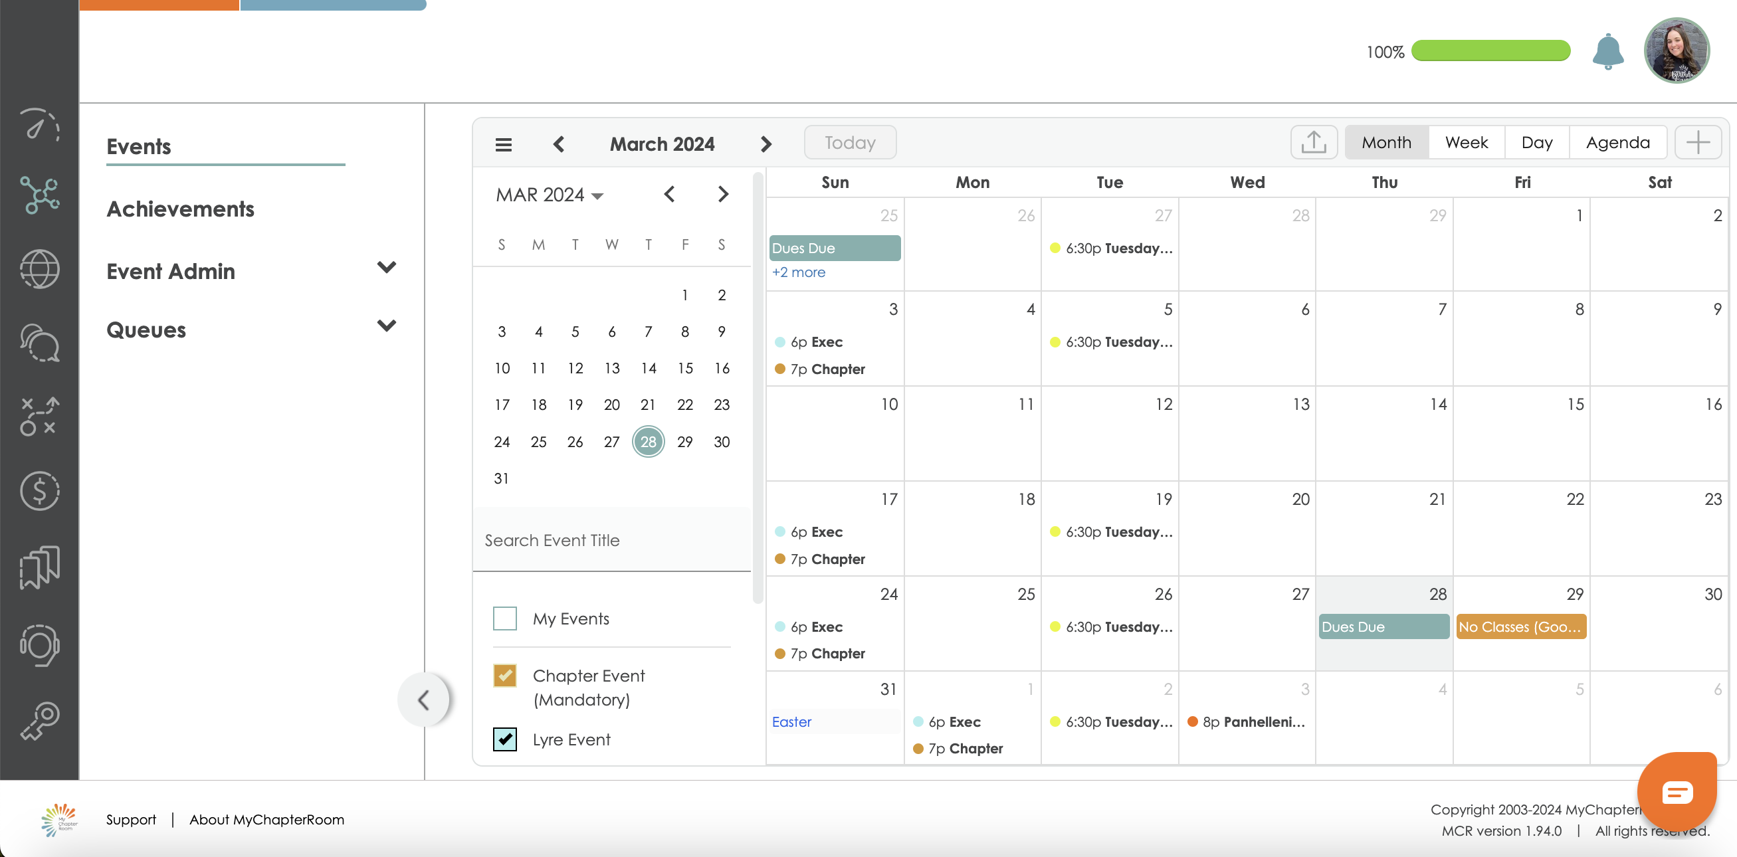
Task: Click the +2 more events link
Action: [798, 272]
